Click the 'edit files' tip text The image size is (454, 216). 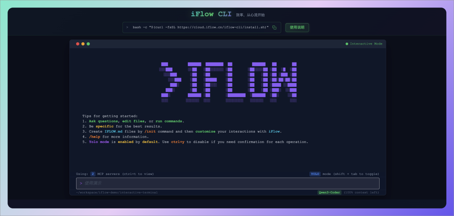tap(133, 121)
